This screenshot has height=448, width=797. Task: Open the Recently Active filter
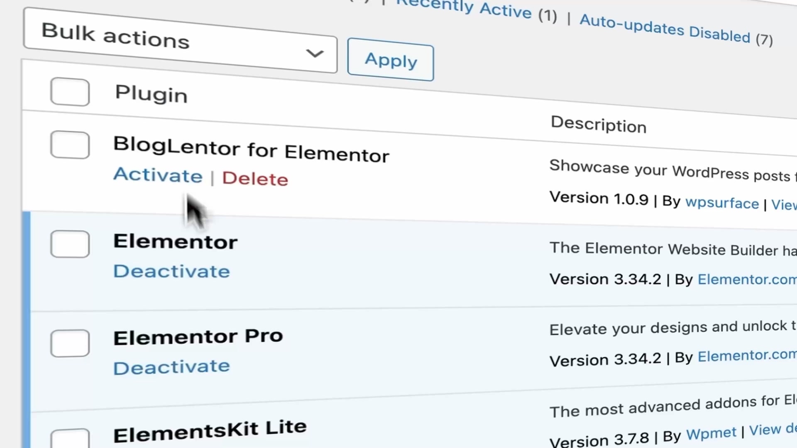pos(476,8)
